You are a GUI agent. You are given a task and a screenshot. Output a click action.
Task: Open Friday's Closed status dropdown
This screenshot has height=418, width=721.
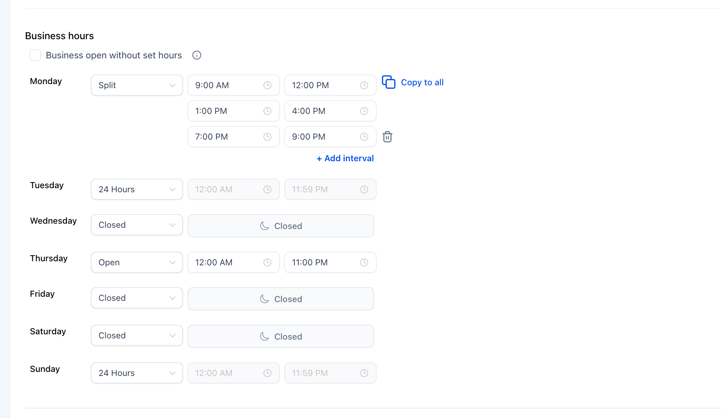pyautogui.click(x=137, y=298)
